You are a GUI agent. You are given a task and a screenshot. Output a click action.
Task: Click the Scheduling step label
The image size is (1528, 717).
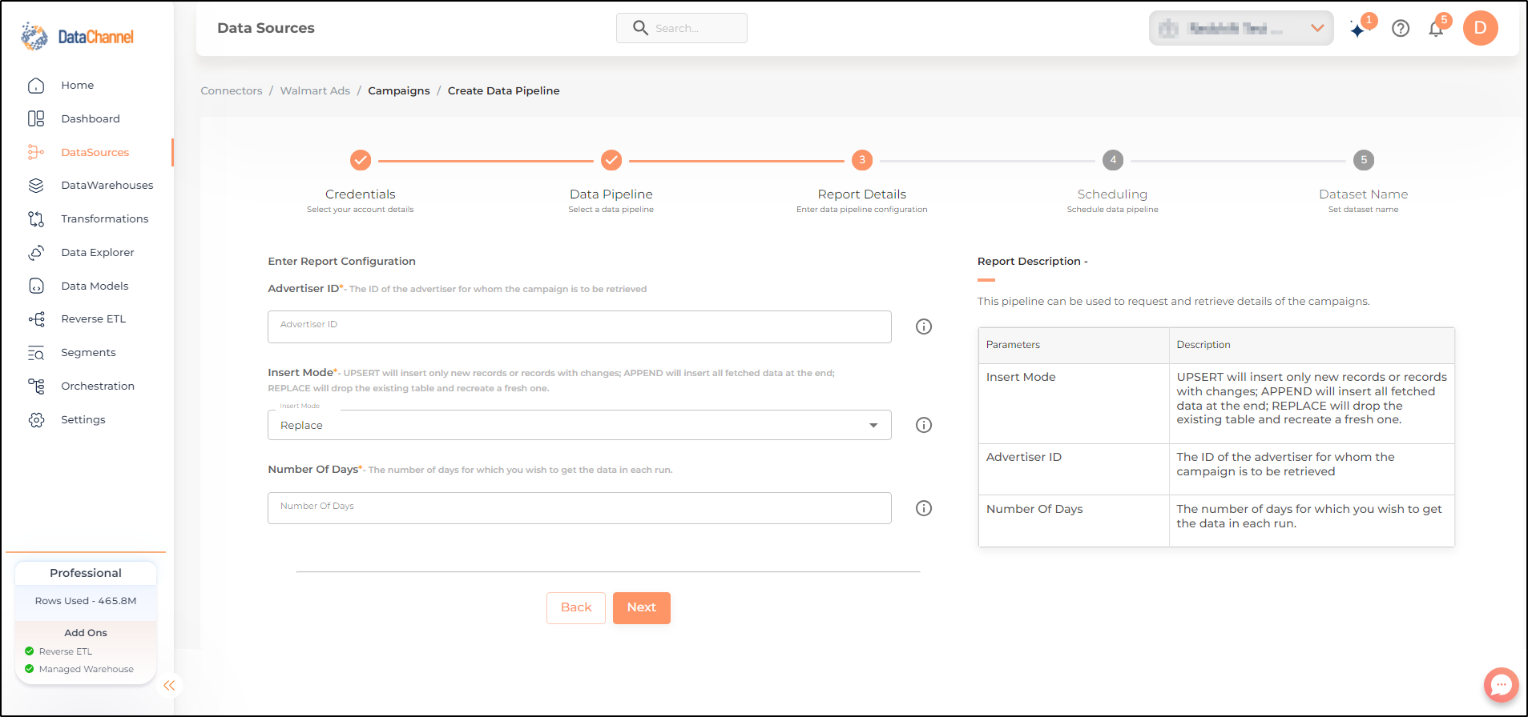click(1112, 194)
